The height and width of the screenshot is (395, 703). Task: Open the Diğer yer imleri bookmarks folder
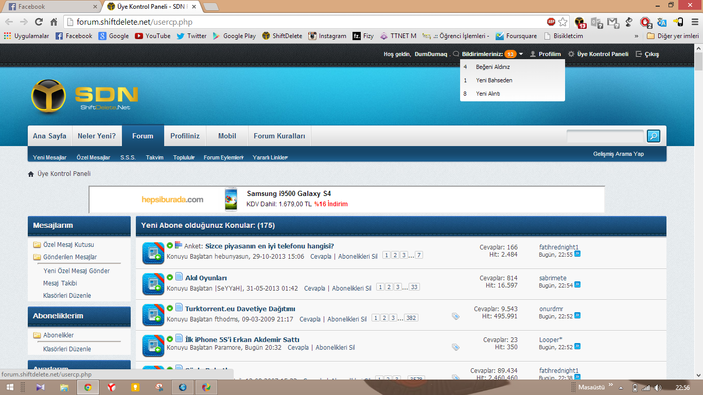[673, 36]
